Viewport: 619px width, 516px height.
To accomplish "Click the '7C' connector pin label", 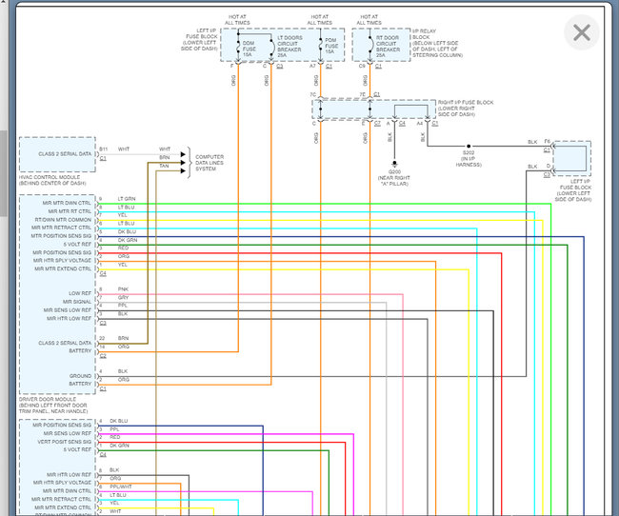I will pos(313,95).
